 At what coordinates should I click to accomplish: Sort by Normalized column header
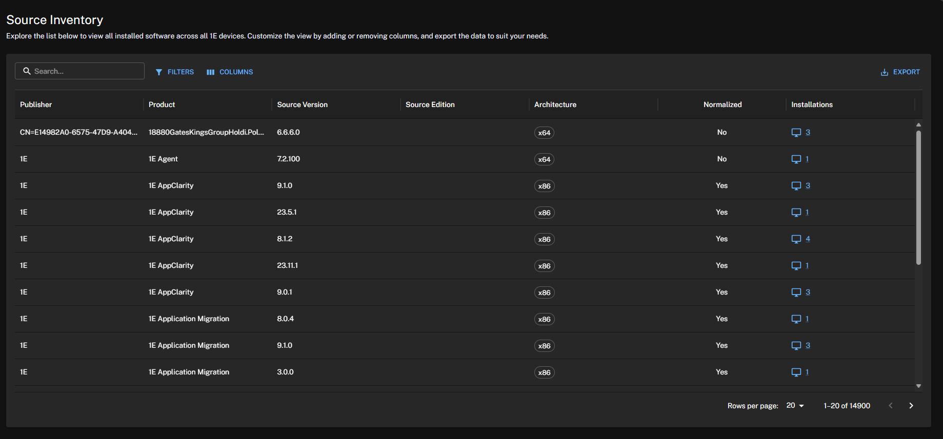[722, 104]
